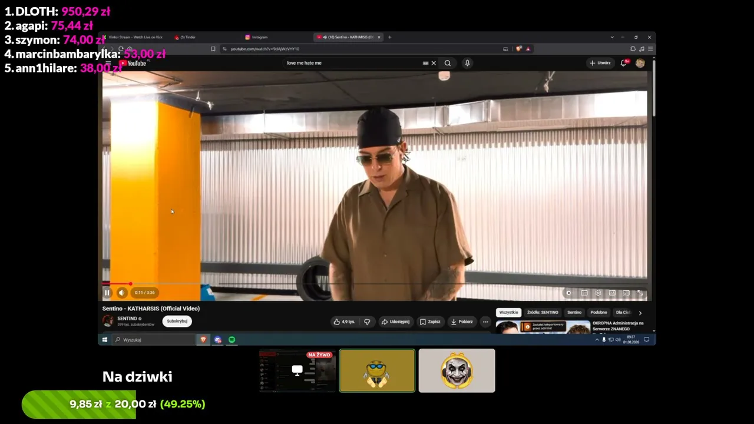Viewport: 754px width, 424px height.
Task: Run search with the magnifier button
Action: [448, 63]
